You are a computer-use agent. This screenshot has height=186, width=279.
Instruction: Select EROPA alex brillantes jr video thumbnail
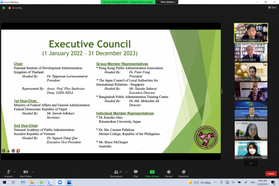point(251,33)
